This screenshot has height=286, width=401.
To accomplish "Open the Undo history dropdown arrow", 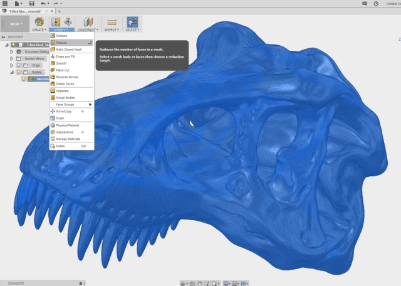I will pos(48,4).
